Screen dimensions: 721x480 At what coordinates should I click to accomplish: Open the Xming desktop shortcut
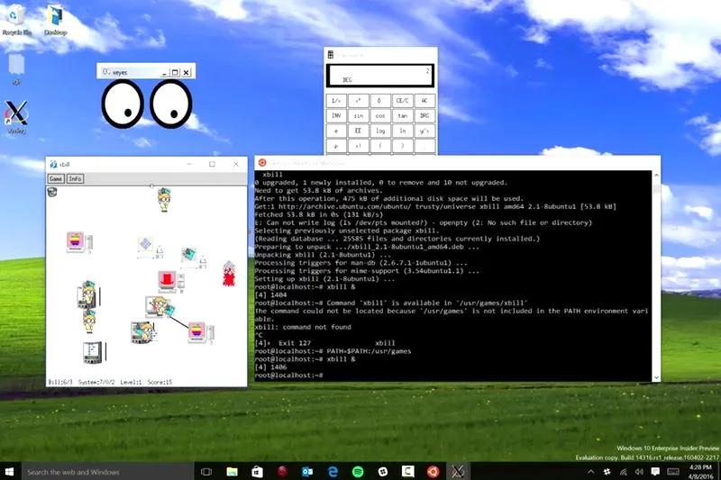16,117
